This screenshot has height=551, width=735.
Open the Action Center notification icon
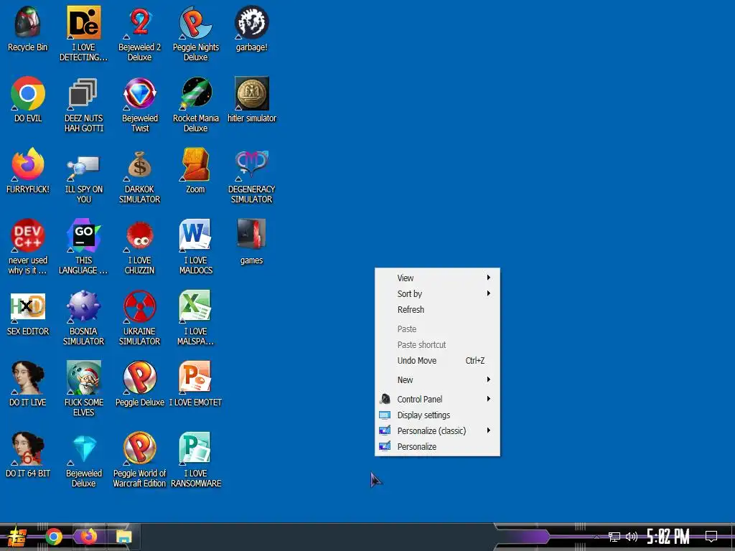(711, 537)
